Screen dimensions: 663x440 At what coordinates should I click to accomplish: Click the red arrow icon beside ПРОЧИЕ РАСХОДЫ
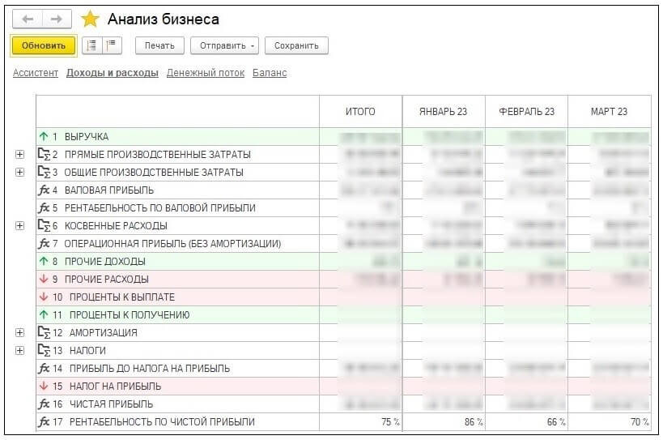coord(43,280)
